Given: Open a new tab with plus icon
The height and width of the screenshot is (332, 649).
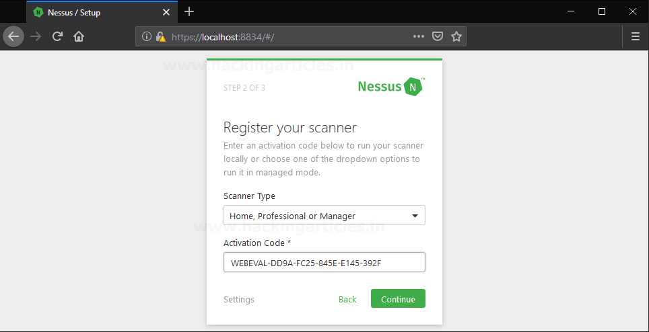Looking at the screenshot, I should click(189, 11).
